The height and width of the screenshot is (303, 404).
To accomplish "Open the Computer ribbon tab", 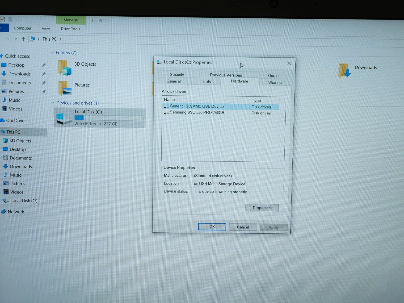I will pyautogui.click(x=23, y=28).
